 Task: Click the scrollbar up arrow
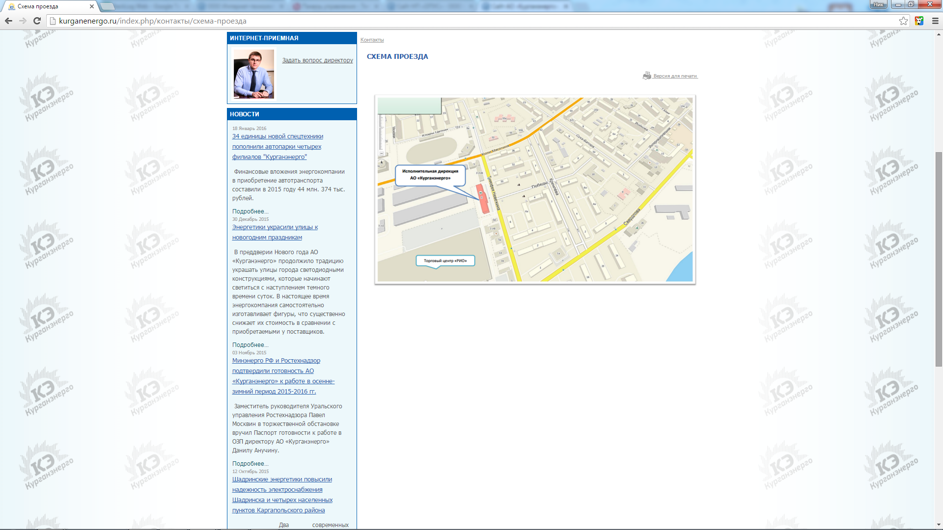[939, 34]
